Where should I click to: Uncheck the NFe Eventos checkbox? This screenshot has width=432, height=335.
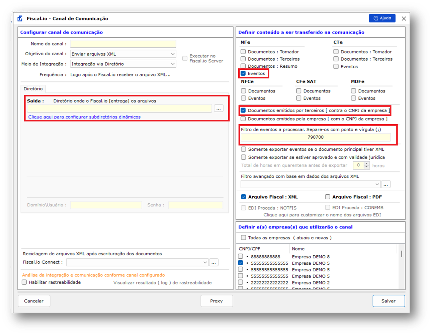tap(243, 73)
